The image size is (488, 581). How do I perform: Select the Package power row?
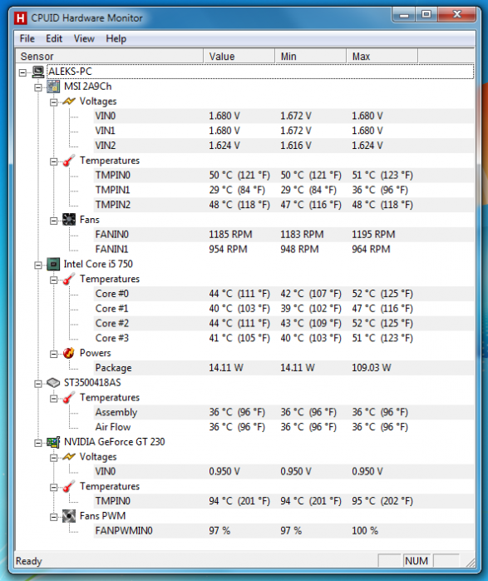(283, 368)
